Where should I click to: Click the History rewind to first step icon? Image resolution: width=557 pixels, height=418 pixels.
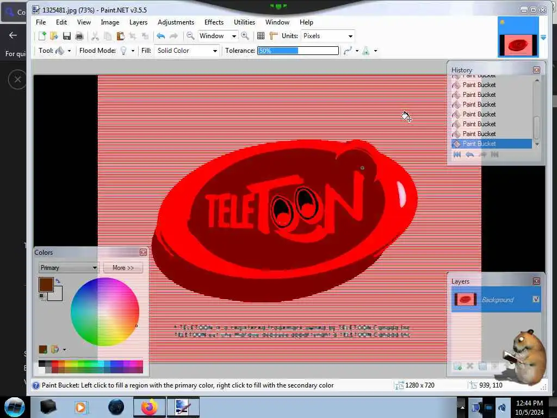click(457, 155)
